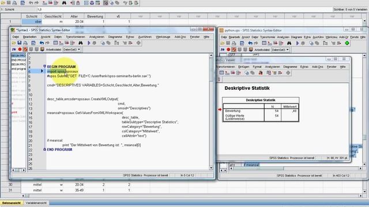
Task: Bookmark book icon in Syntax1 second toolbar
Action: [42, 49]
